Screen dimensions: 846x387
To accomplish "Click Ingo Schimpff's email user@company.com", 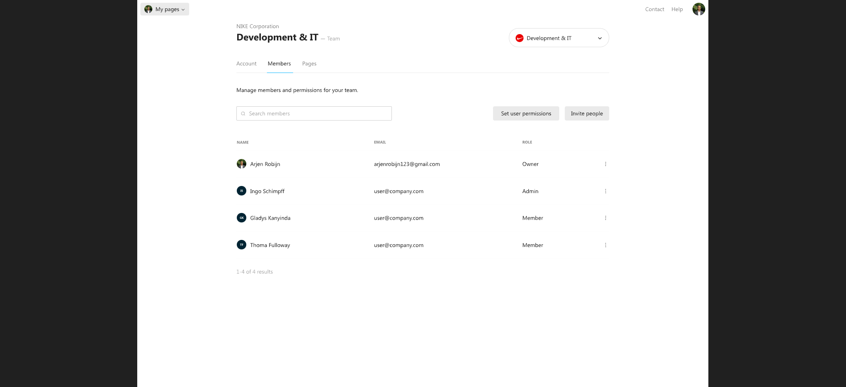I will (399, 191).
